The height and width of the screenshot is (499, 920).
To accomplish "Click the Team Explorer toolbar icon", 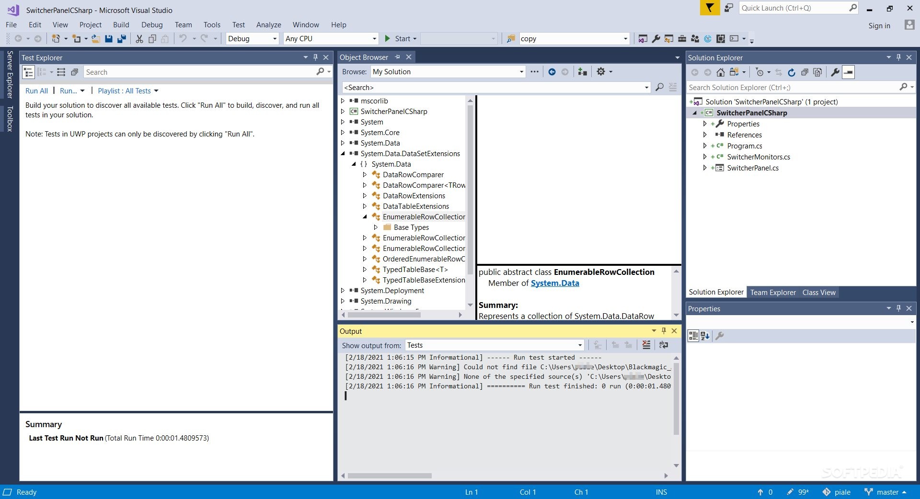I will (x=695, y=39).
